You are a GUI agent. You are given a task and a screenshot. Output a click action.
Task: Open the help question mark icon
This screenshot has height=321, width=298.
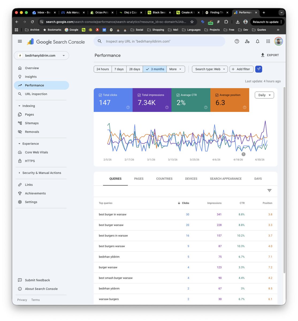pos(237,41)
